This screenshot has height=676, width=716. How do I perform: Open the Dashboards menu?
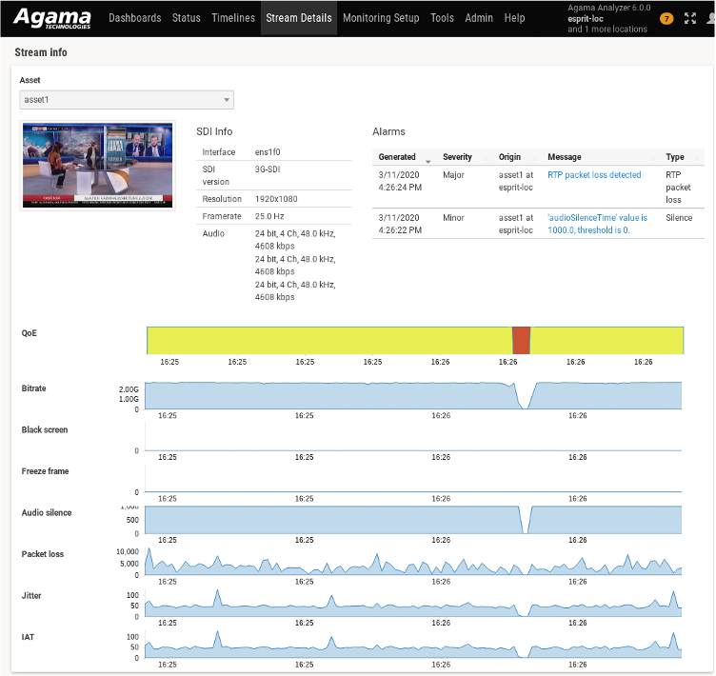pyautogui.click(x=135, y=18)
